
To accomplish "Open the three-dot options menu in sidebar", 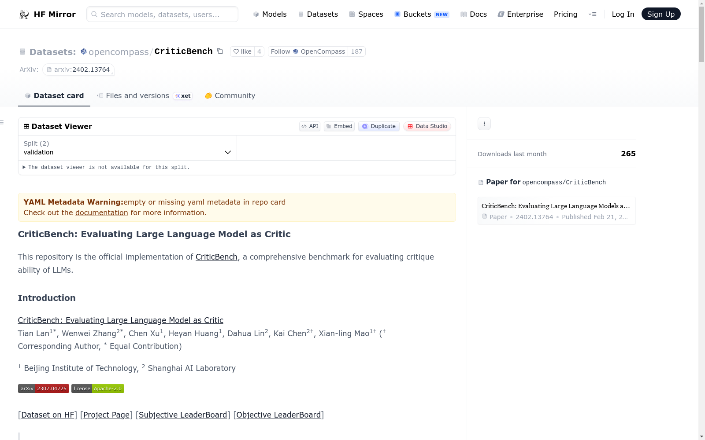I will click(484, 124).
